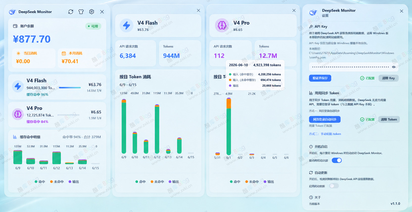Click the DeepSeek whale logo in main window
412x212 pixels.
click(x=12, y=12)
